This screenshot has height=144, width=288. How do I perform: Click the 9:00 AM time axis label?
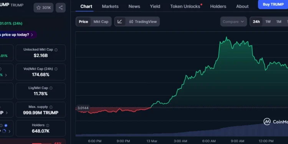pyautogui.click(x=237, y=141)
